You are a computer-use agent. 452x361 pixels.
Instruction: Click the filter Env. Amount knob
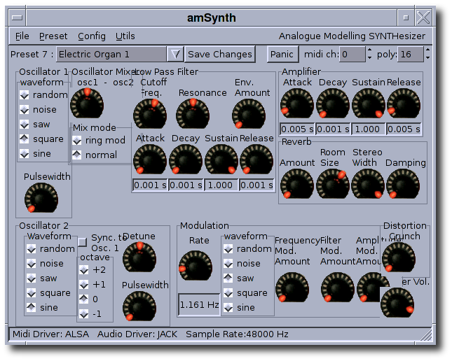[249, 114]
